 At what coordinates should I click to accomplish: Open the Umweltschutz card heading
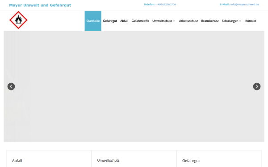tap(108, 160)
